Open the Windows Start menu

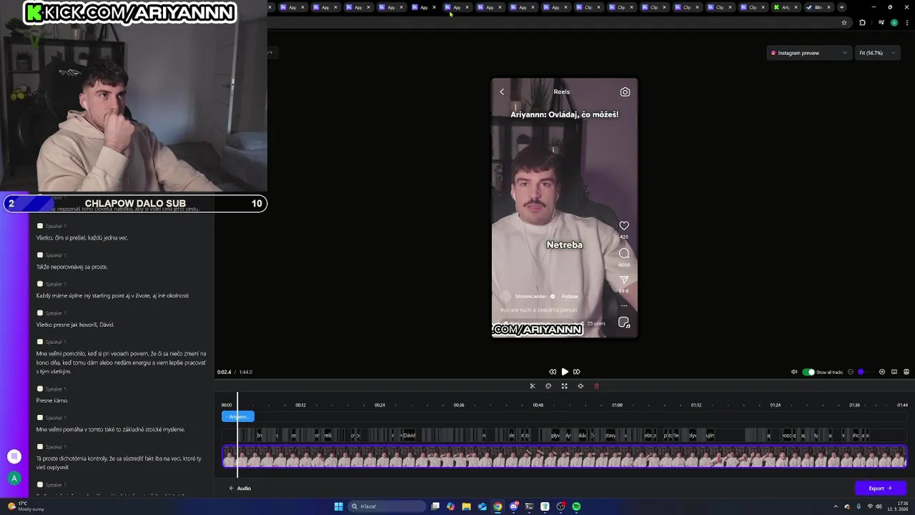[339, 506]
